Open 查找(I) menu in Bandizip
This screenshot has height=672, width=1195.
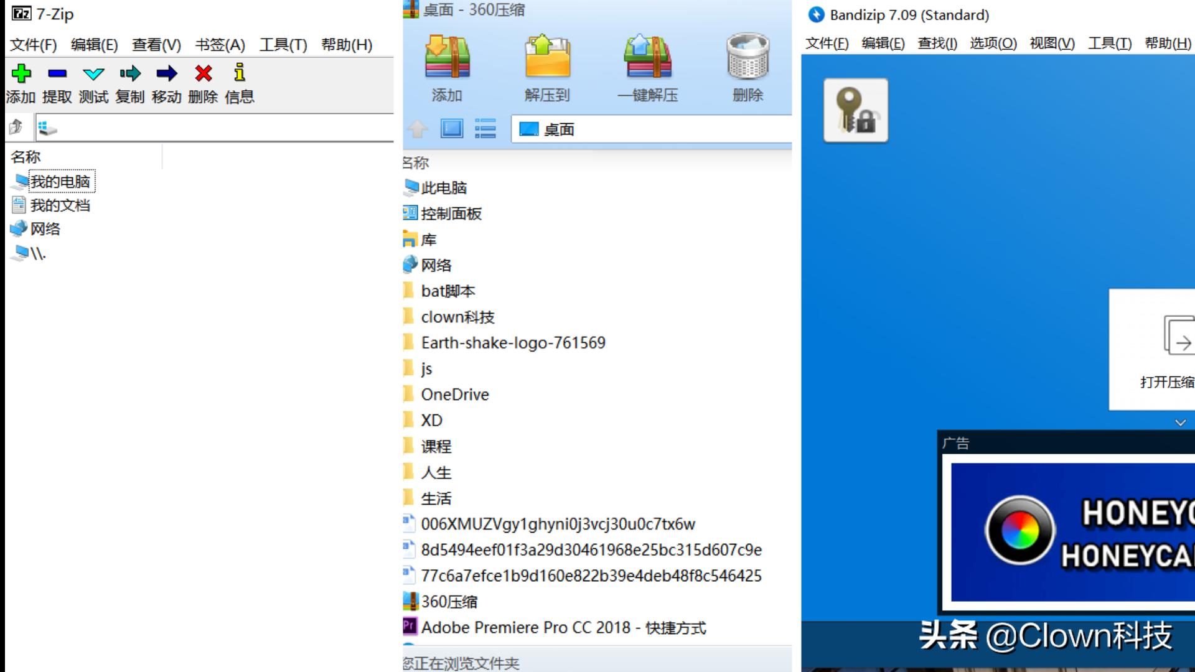click(x=937, y=43)
